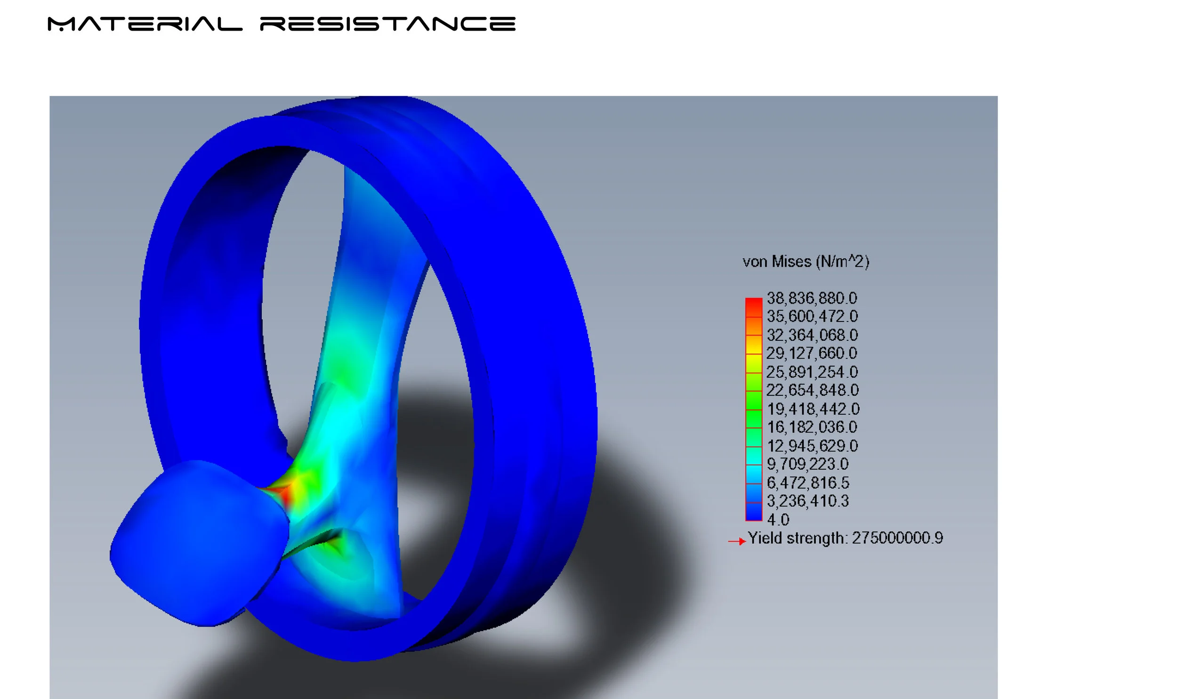Click the red yield strength arrow marker
The width and height of the screenshot is (1177, 699).
(738, 541)
